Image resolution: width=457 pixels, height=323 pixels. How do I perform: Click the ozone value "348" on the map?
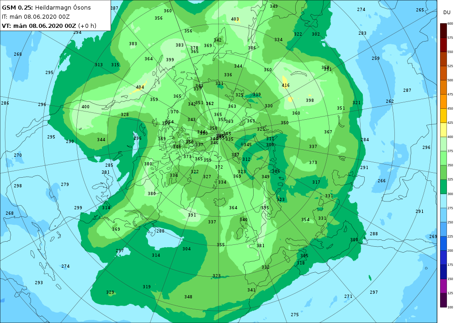[x=188, y=297]
